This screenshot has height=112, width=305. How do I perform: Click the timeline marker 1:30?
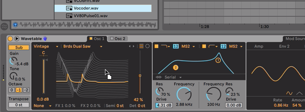(264, 26)
